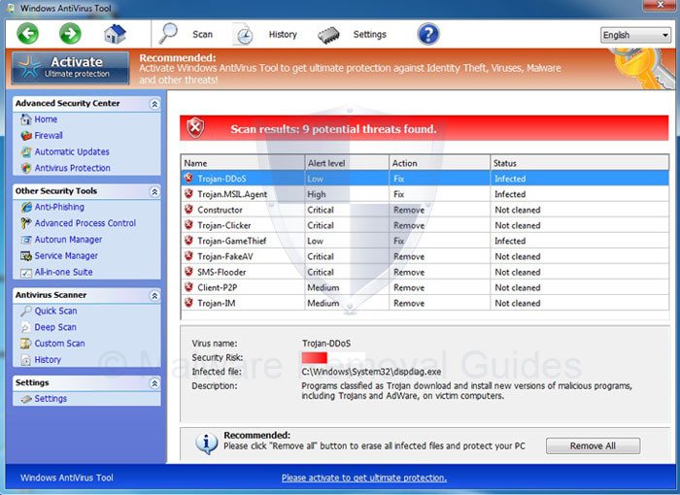
Task: Click the Anti-Phishing icon
Action: [26, 207]
